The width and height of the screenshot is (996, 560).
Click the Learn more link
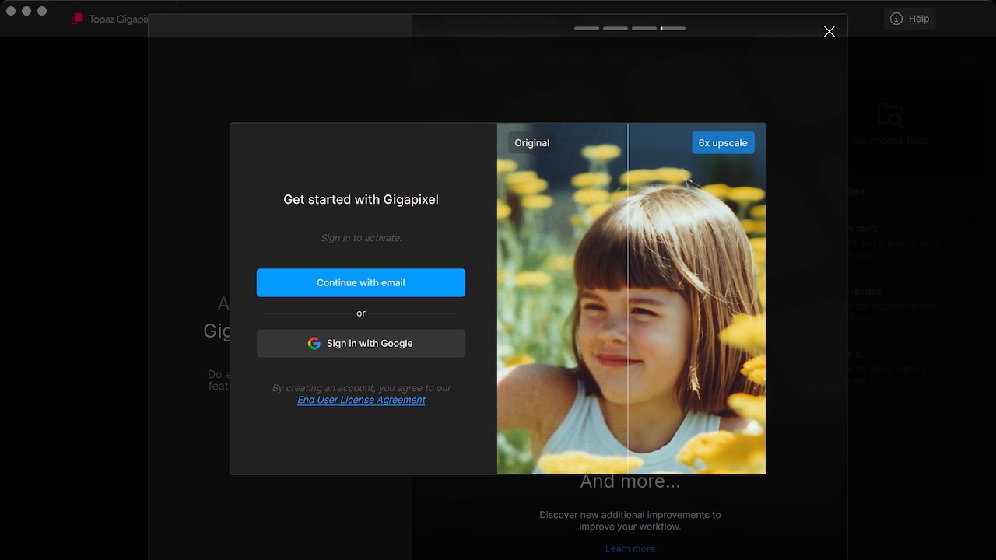(630, 548)
